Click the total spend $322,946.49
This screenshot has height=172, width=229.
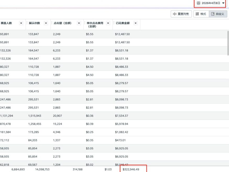[131, 169]
